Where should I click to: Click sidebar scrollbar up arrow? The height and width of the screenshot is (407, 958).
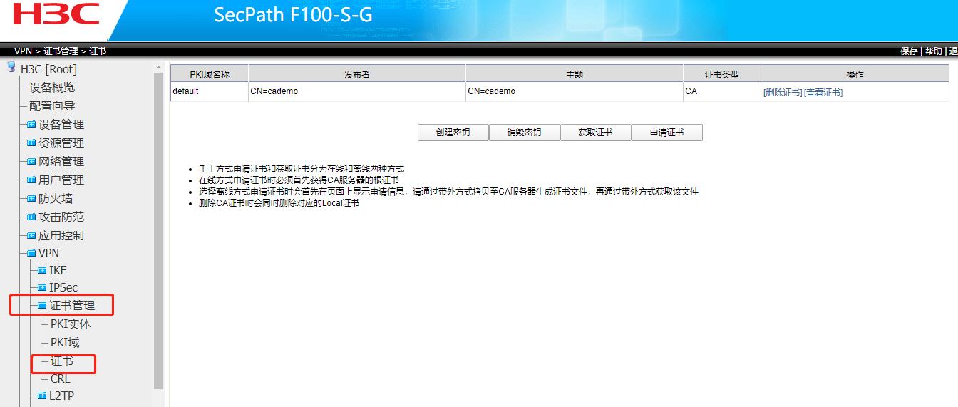pos(159,67)
